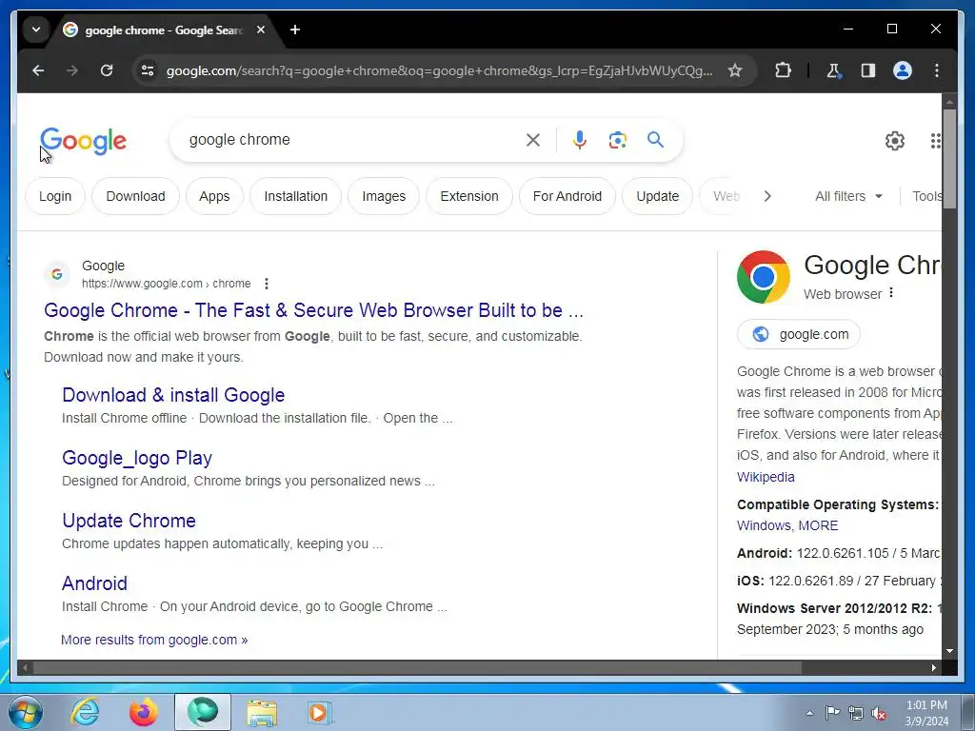Click the google.com button in knowledge panel
The image size is (975, 731).
799,334
